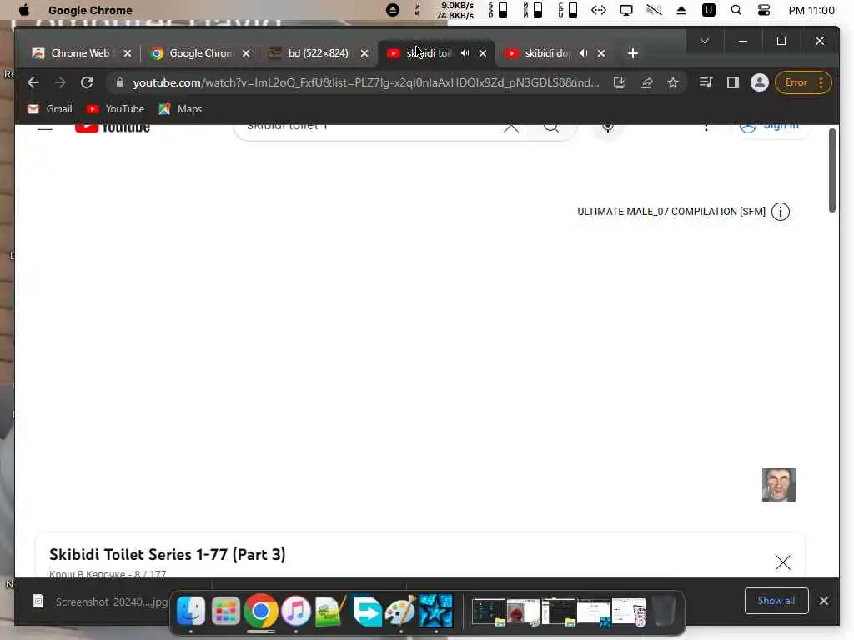Close the skibidi dop tab
Image resolution: width=854 pixels, height=640 pixels.
(601, 53)
